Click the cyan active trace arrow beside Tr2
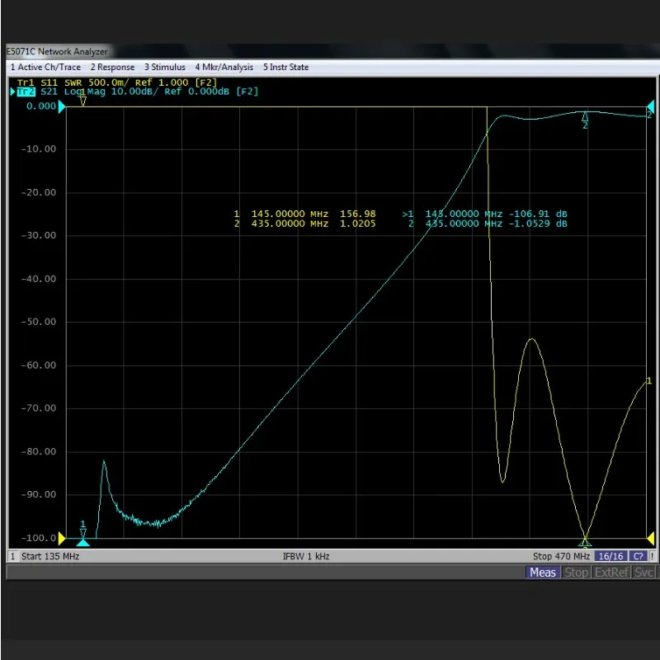Screen dimensions: 660x660 pyautogui.click(x=12, y=92)
